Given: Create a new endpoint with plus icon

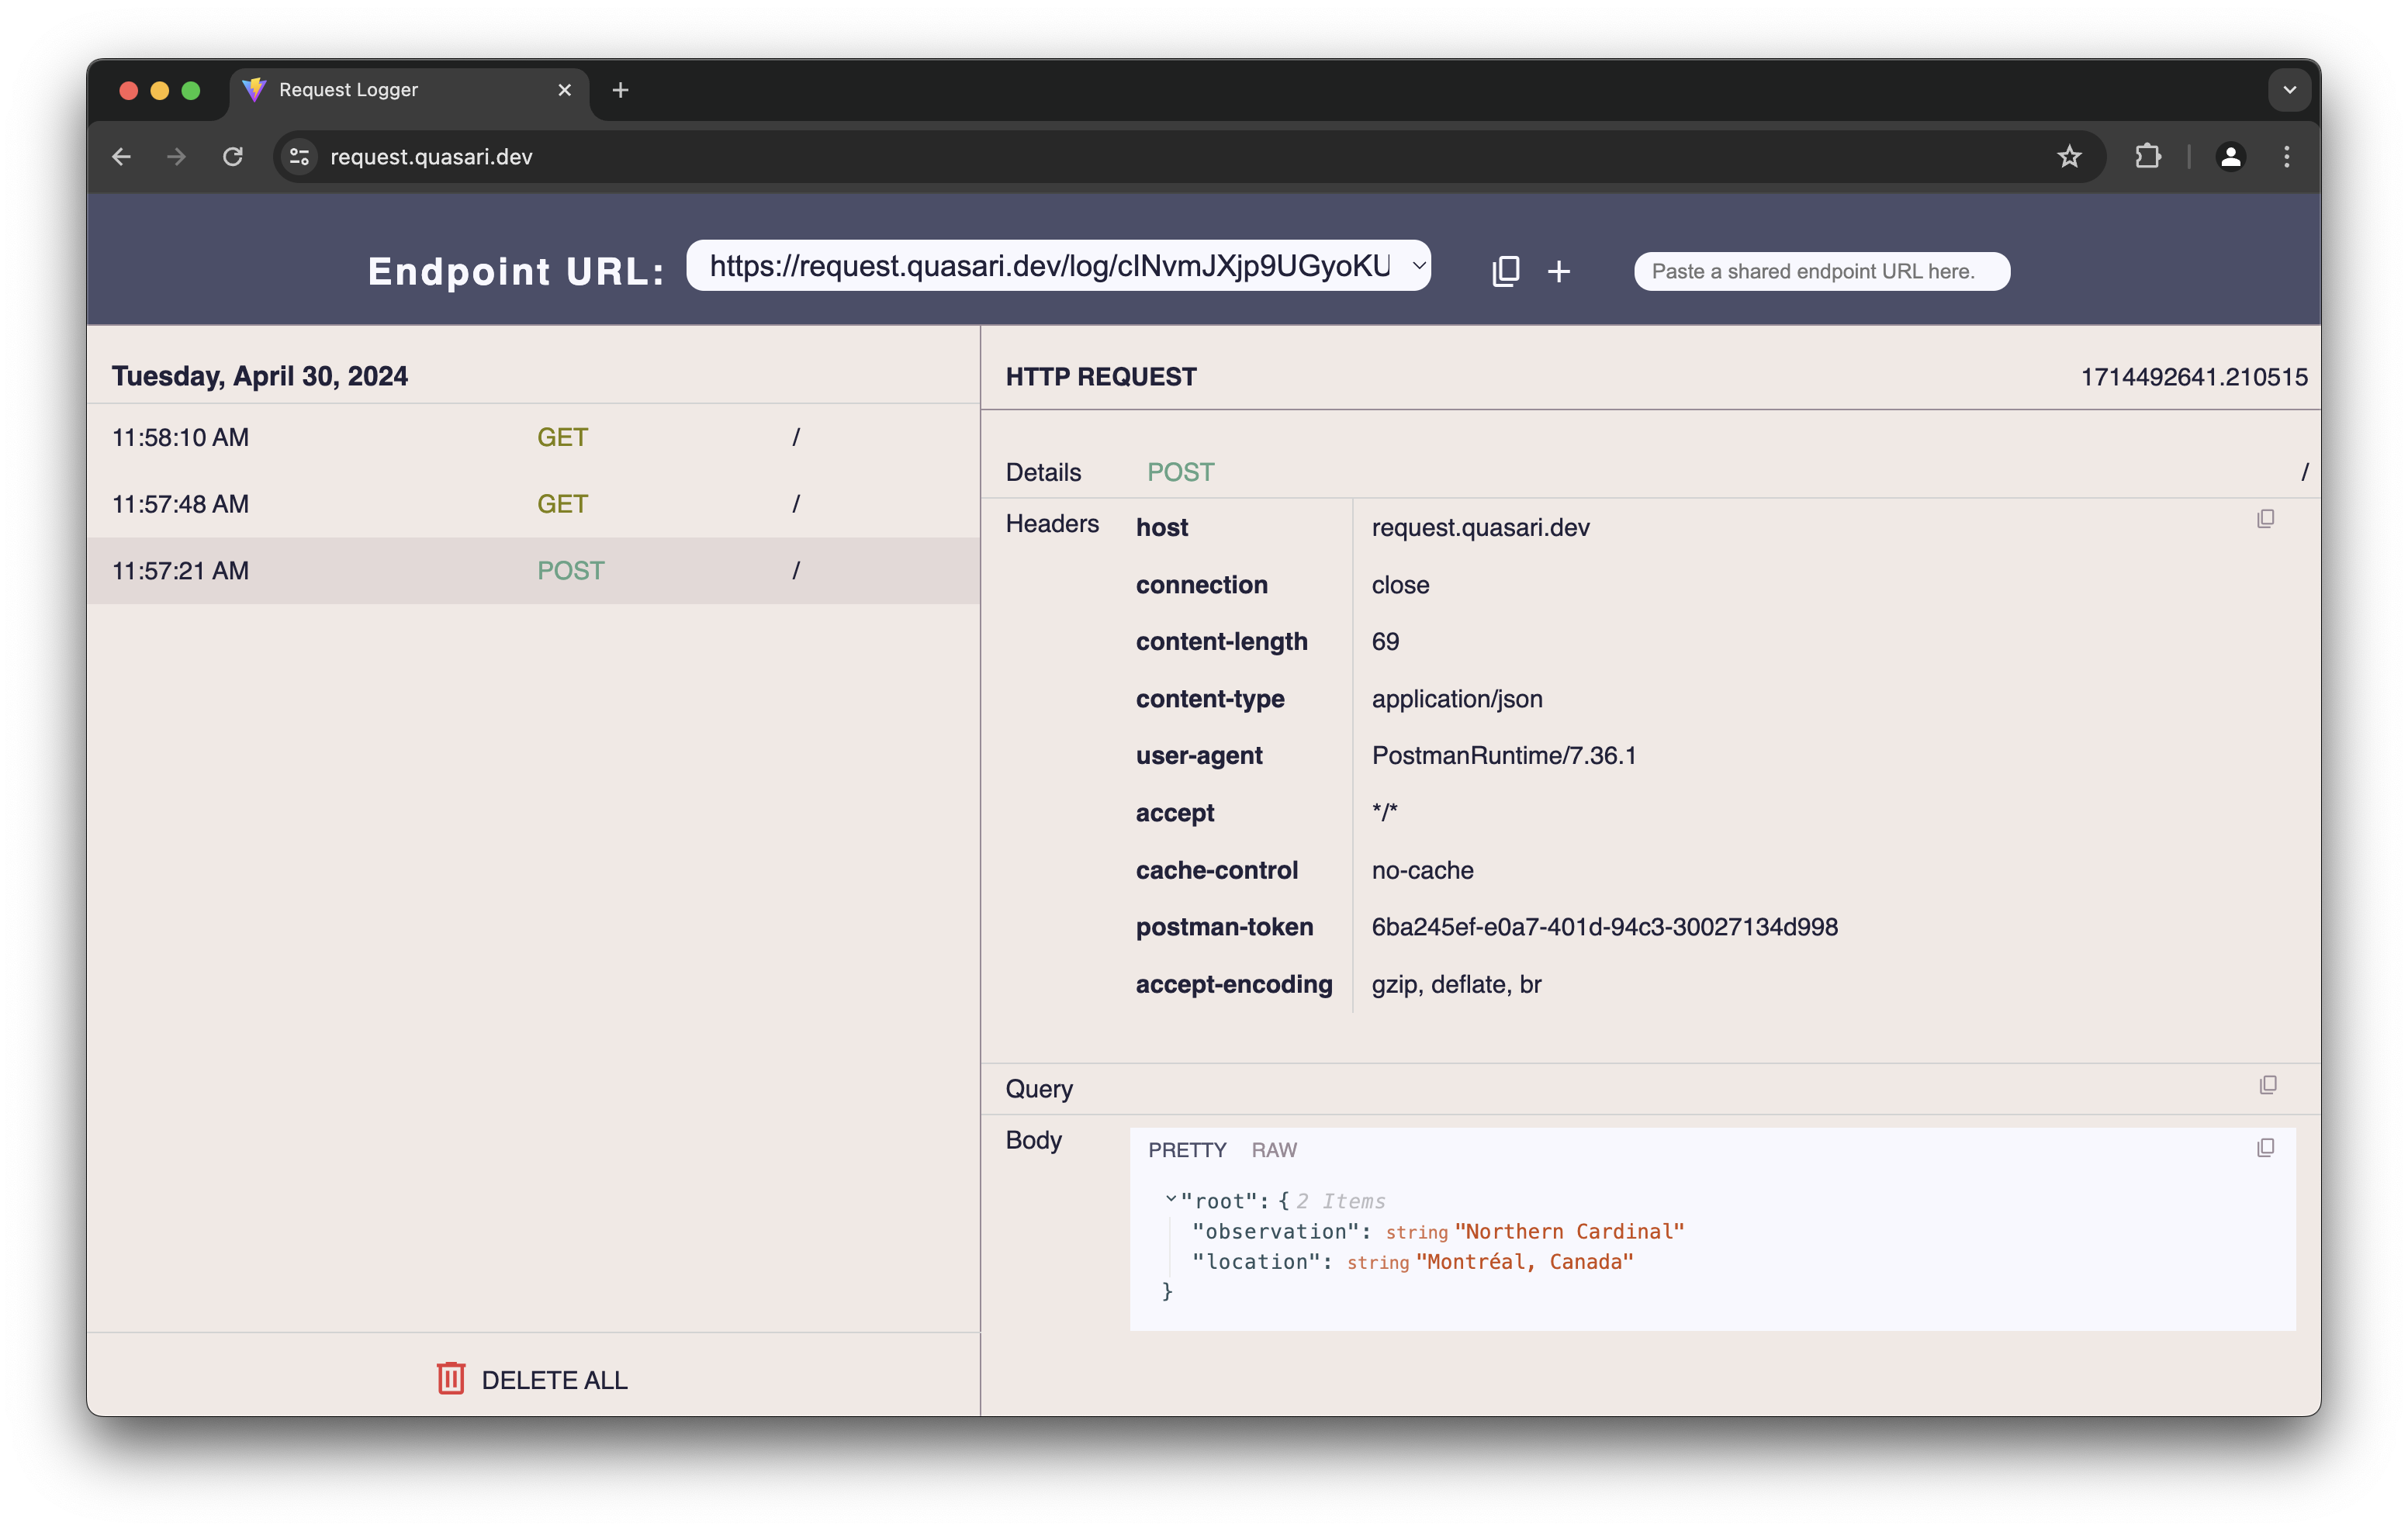Looking at the screenshot, I should point(1558,271).
